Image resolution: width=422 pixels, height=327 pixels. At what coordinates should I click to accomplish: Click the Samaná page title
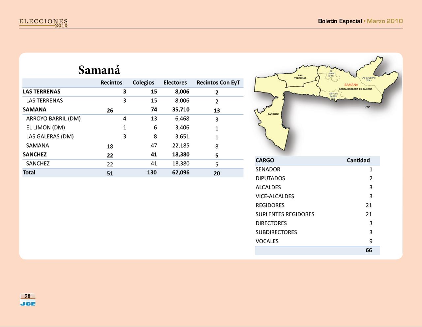coord(99,70)
